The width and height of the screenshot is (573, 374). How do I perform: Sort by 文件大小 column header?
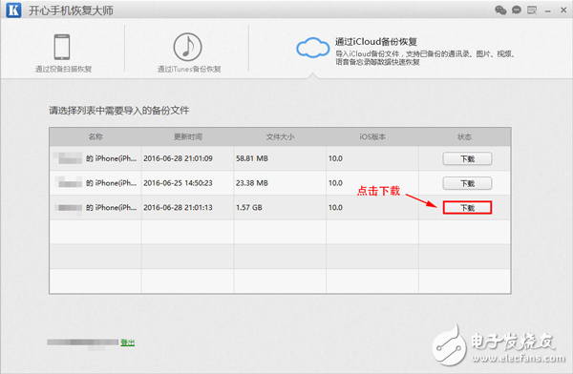point(280,137)
